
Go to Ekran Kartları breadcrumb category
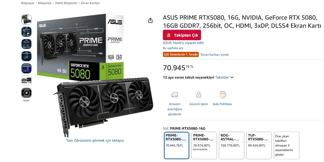(x=90, y=3)
